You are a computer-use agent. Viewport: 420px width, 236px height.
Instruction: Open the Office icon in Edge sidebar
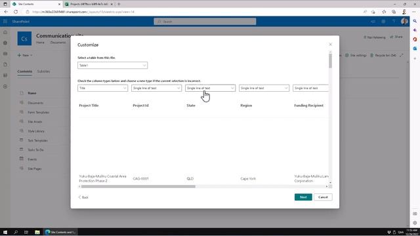coord(415,39)
